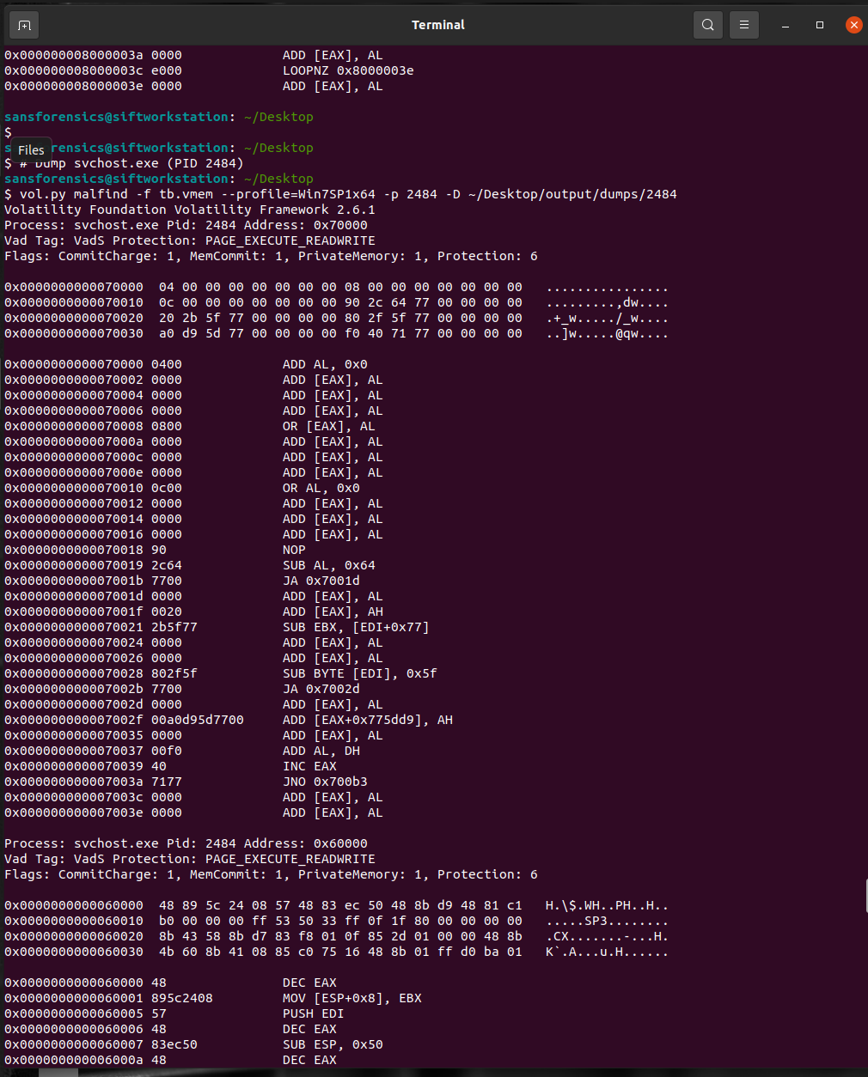The height and width of the screenshot is (1077, 868).
Task: Click hex dump ASCII 'H.\$.WH..PH..H..'
Action: pos(607,905)
